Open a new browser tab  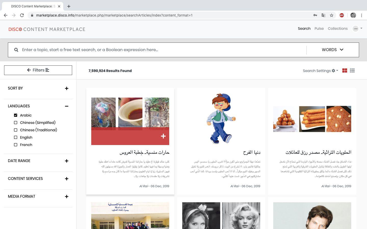coord(69,6)
